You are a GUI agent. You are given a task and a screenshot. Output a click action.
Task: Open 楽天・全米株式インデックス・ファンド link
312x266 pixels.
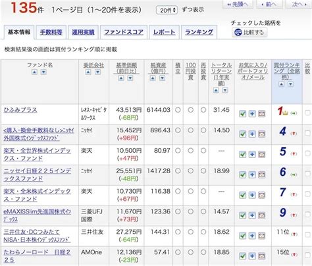37,195
